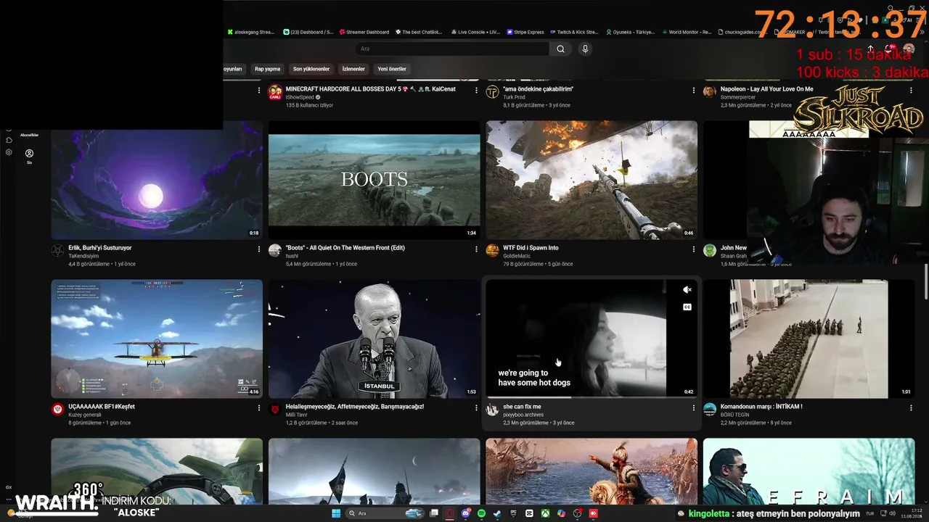Click the YouTube search magnifier button

click(560, 49)
